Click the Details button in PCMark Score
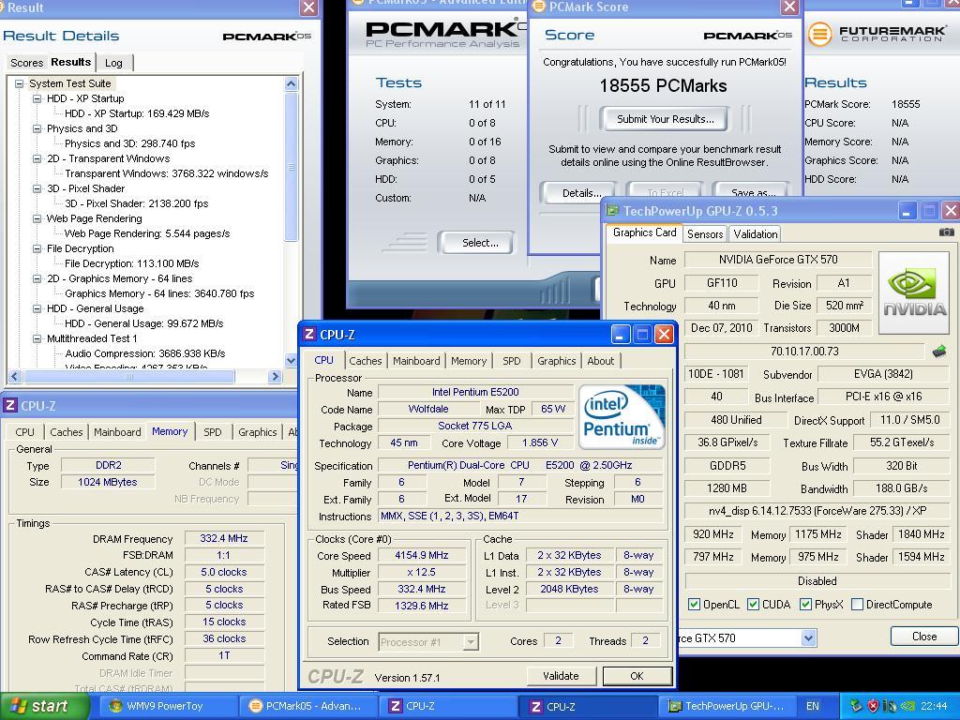The width and height of the screenshot is (960, 720). pyautogui.click(x=580, y=192)
